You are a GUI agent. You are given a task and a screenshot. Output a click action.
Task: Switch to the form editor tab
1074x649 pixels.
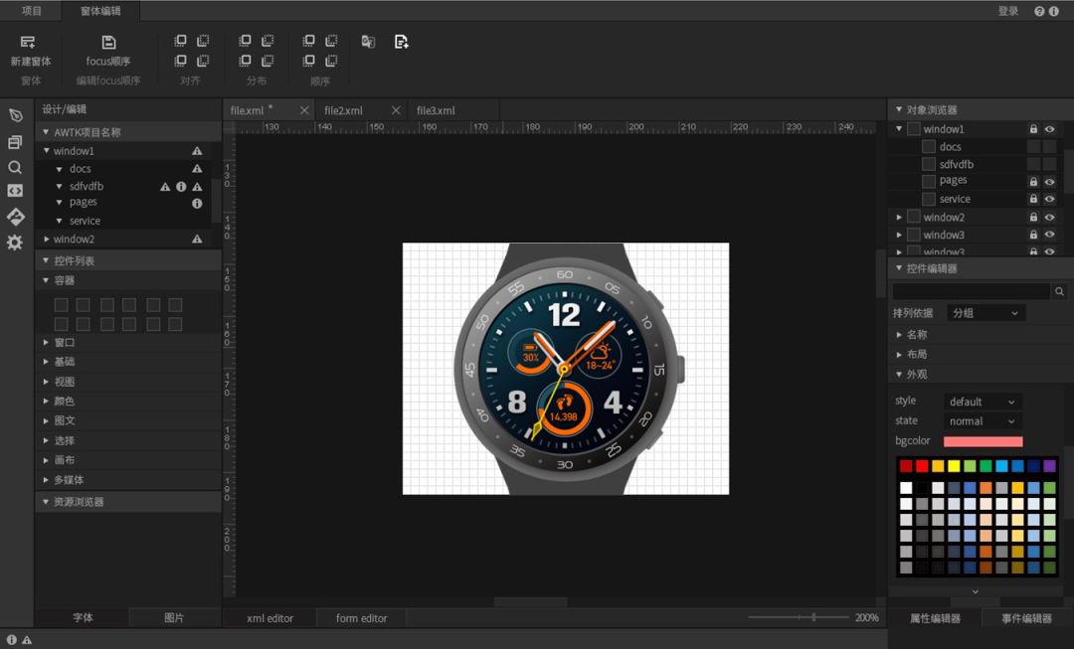pos(362,618)
